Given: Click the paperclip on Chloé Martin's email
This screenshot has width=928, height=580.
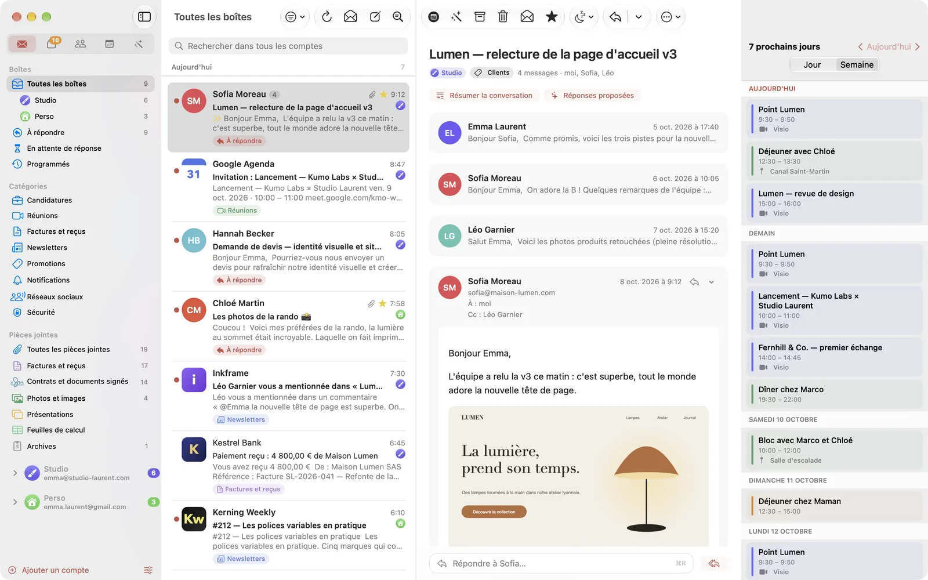Looking at the screenshot, I should pyautogui.click(x=371, y=303).
